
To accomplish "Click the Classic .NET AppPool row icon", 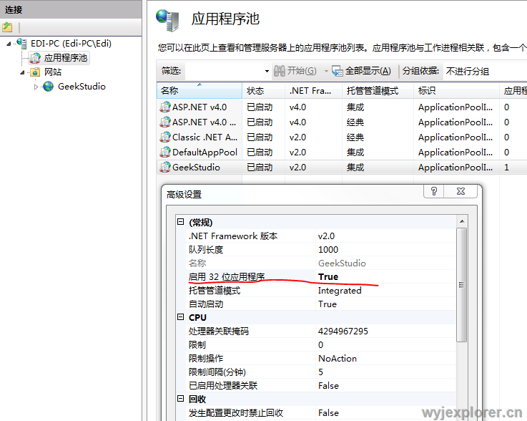I will pyautogui.click(x=165, y=137).
